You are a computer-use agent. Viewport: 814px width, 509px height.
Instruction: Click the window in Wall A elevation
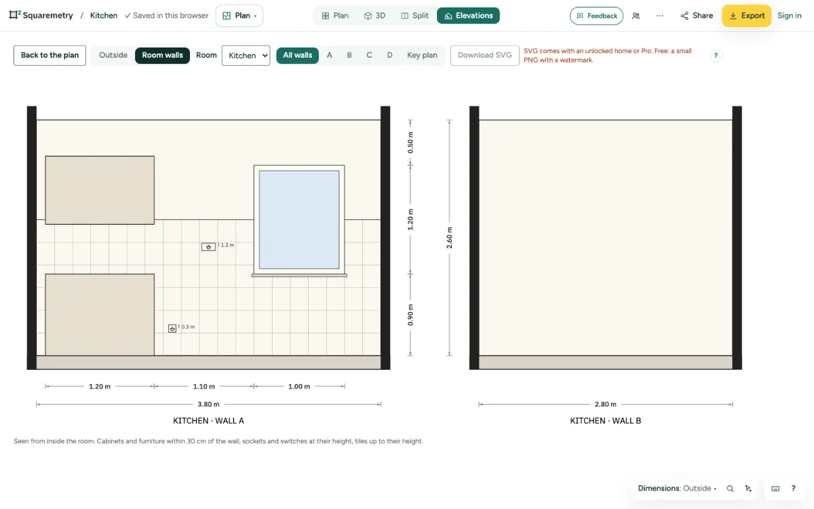299,220
